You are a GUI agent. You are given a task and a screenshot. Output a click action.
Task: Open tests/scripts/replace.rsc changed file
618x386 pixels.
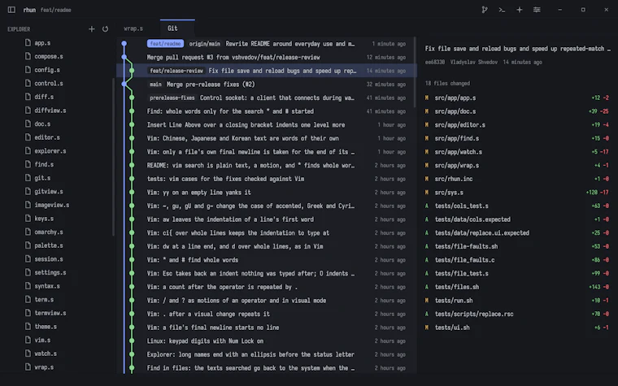(517, 314)
